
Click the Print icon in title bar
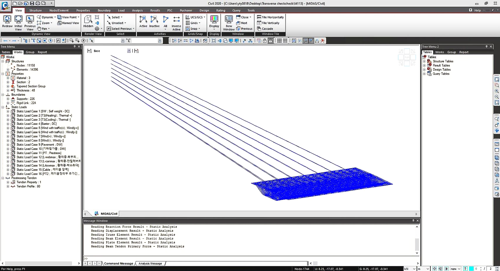pos(38,3)
